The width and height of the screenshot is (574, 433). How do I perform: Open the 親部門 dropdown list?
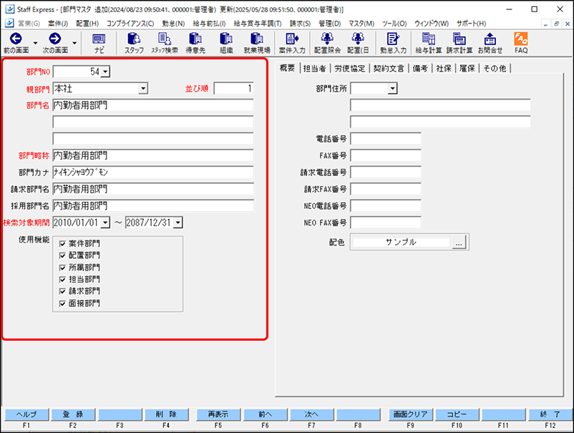tap(143, 88)
